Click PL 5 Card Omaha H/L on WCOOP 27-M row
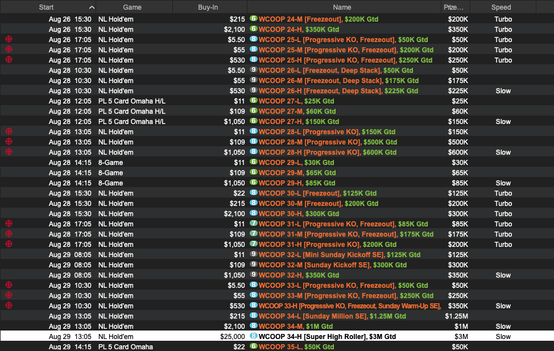 click(132, 112)
